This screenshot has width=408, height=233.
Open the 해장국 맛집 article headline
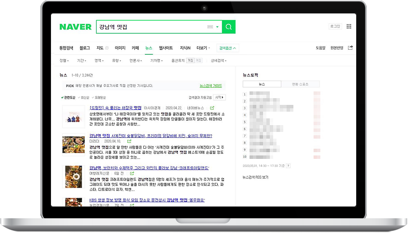pos(115,108)
